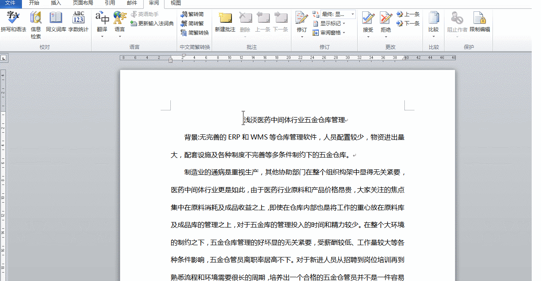Click the 语言 language icon
This screenshot has height=281, width=541.
click(x=120, y=18)
